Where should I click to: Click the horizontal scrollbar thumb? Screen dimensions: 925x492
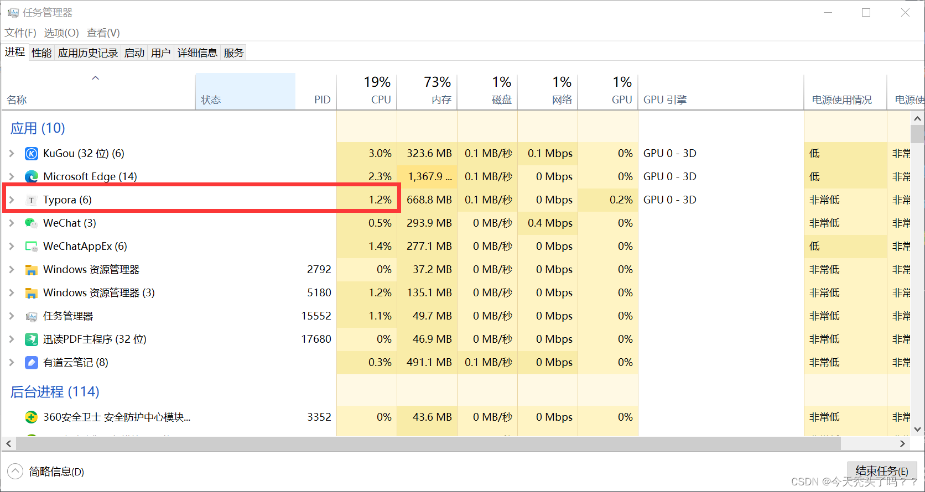(x=428, y=443)
